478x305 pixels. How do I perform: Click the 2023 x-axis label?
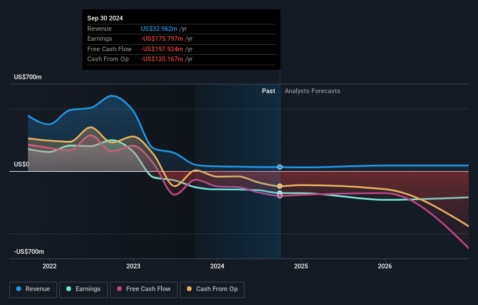[x=133, y=266]
